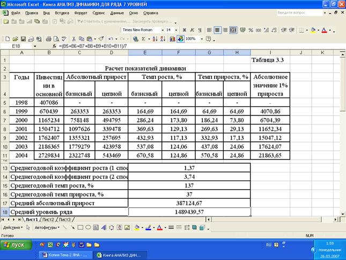Toggle align right

click(225, 30)
